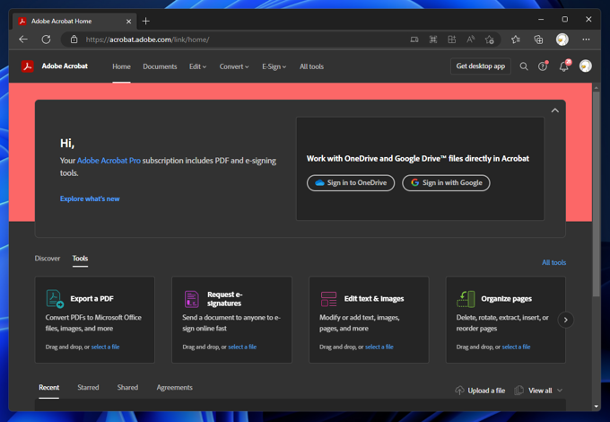Screen dimensions: 610x422
Task: Open the Explore what's new link
Action: pos(90,198)
